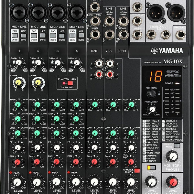This screenshot has width=194, height=194.
Task: Click the LINE 10 R input jack
Action: tap(124, 35)
